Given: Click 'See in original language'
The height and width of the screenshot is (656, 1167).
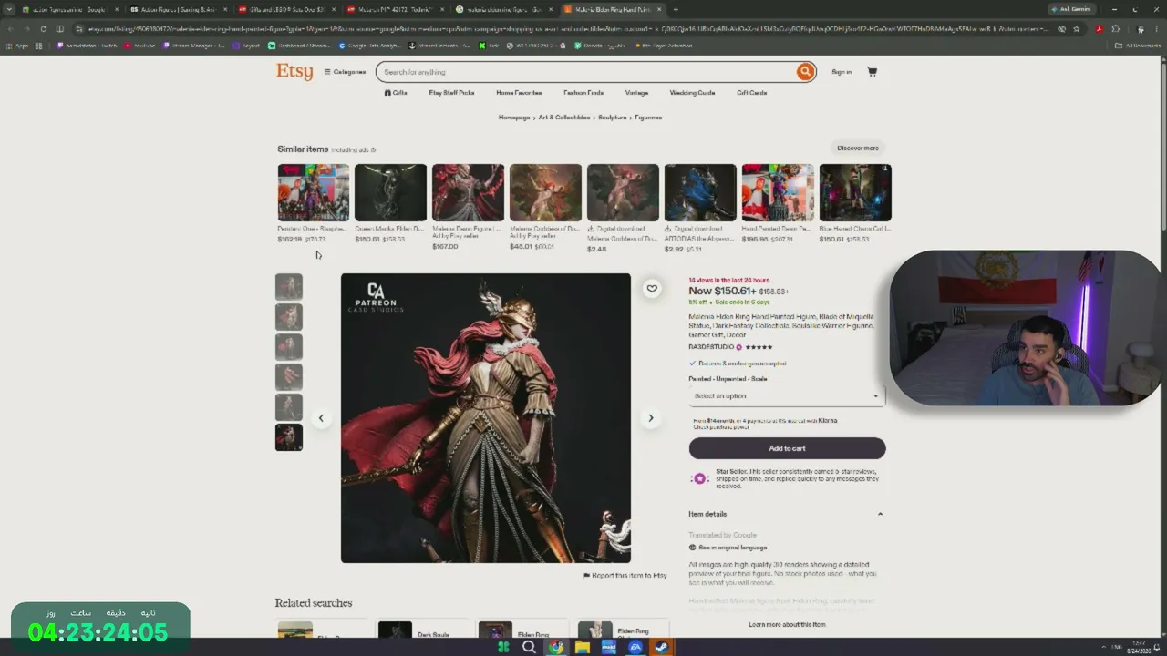Looking at the screenshot, I should [x=732, y=548].
